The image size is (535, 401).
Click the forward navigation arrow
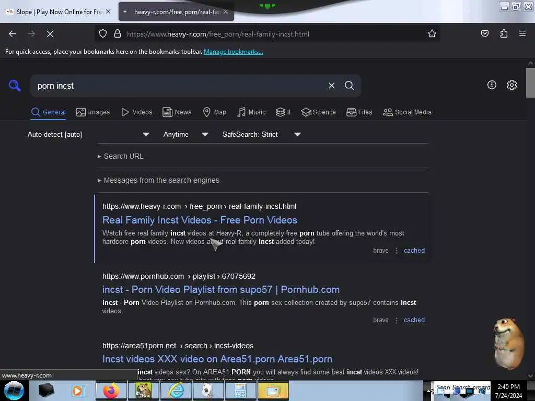point(31,34)
